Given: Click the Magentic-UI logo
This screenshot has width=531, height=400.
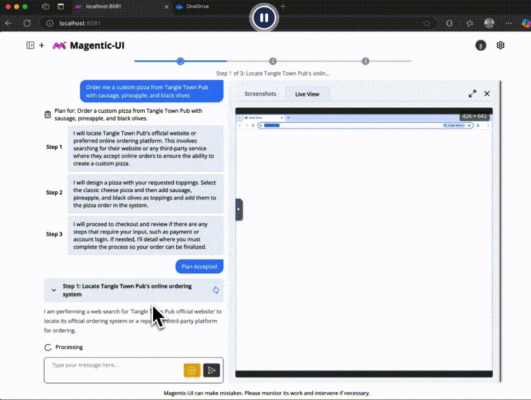Looking at the screenshot, I should click(59, 46).
